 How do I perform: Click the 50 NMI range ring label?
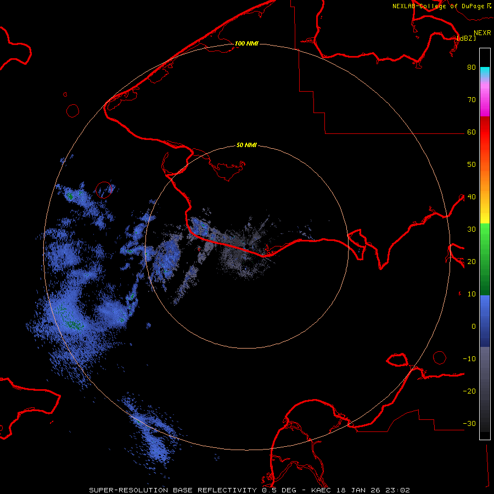tap(246, 145)
